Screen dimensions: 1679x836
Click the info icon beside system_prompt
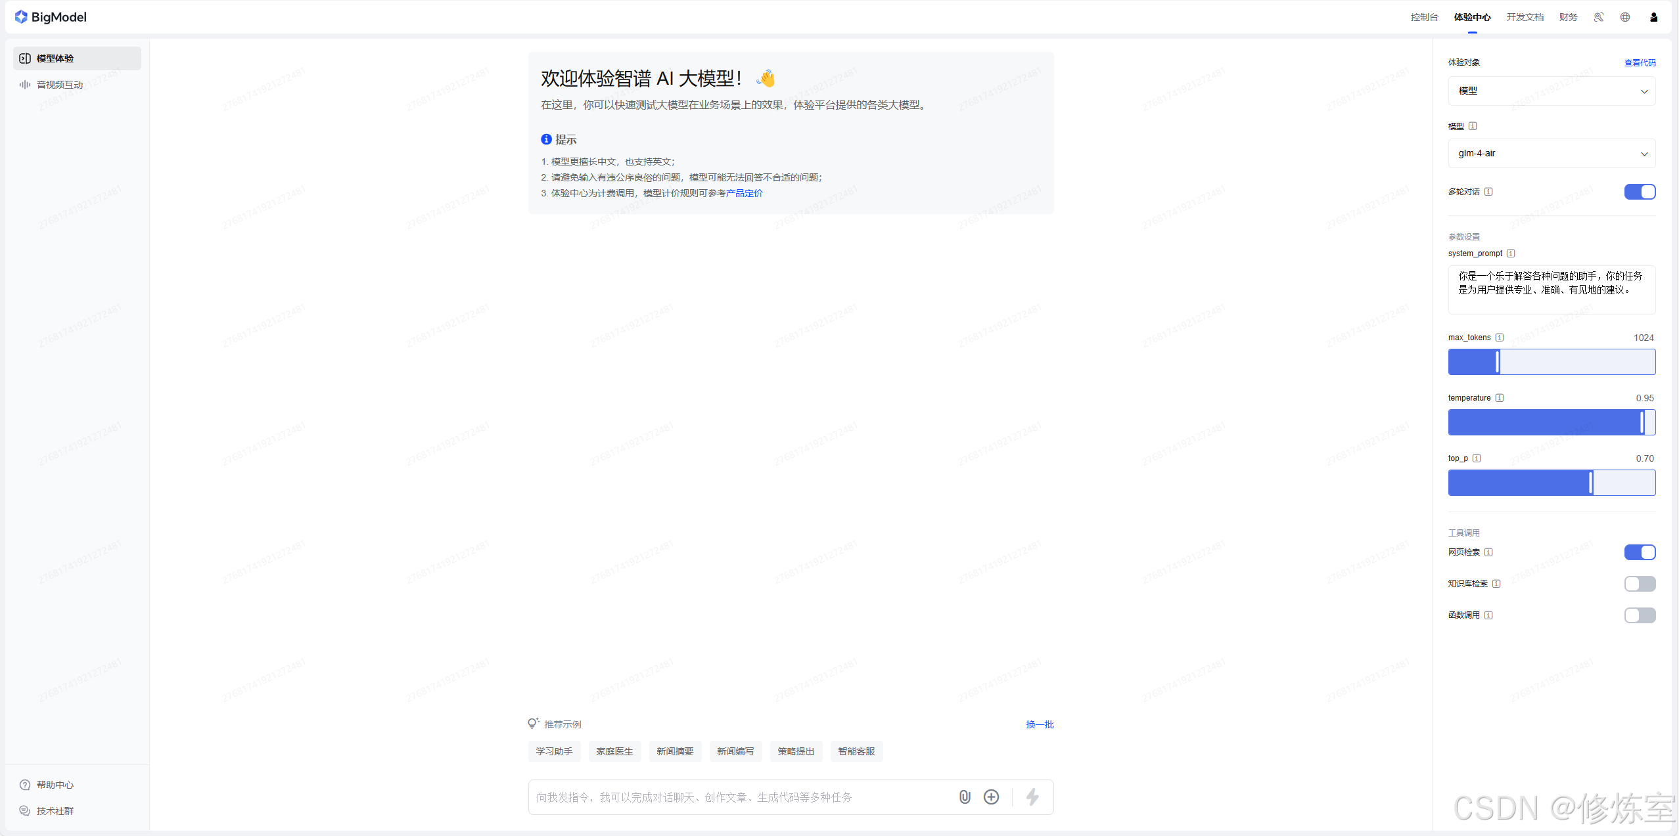coord(1511,253)
